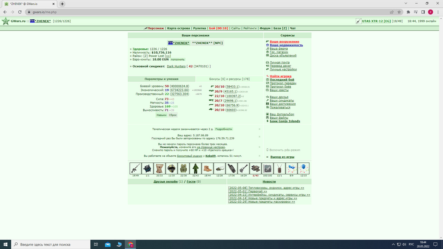Open Личная почта link
Viewport: 443px width, 249px height.
tap(280, 63)
